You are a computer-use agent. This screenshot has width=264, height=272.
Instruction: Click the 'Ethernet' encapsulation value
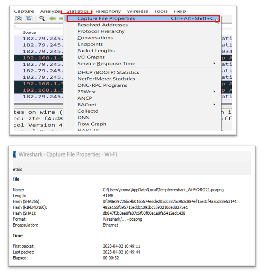110,225
